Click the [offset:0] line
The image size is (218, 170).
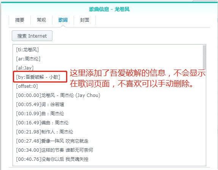point(27,86)
